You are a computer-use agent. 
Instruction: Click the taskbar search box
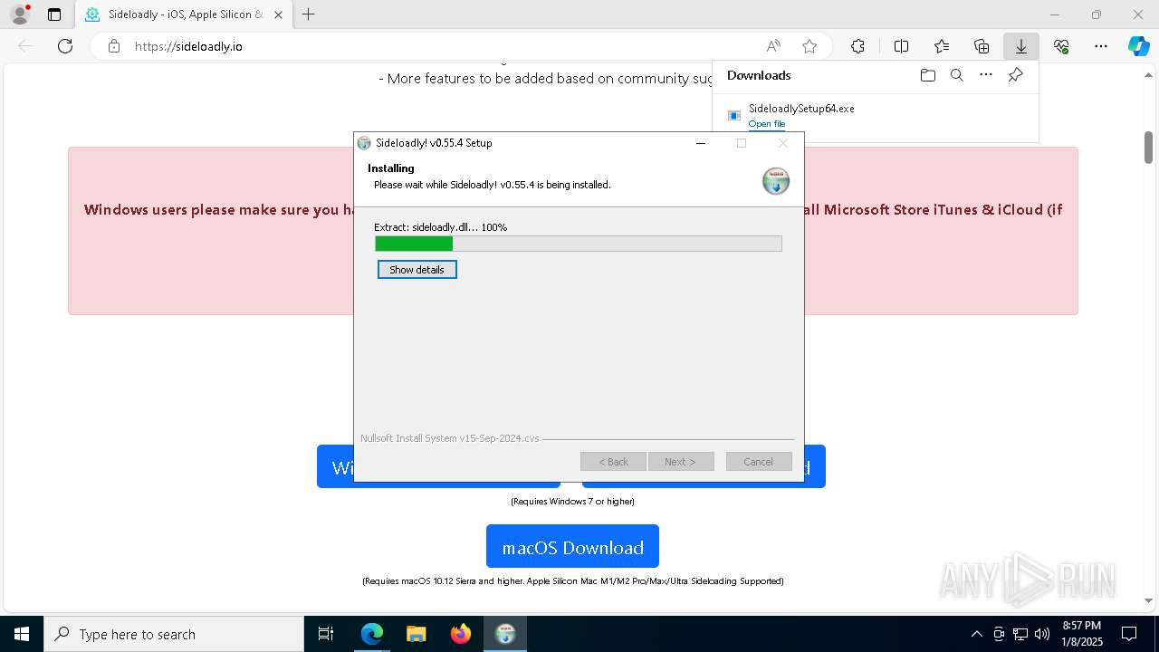[x=174, y=634]
